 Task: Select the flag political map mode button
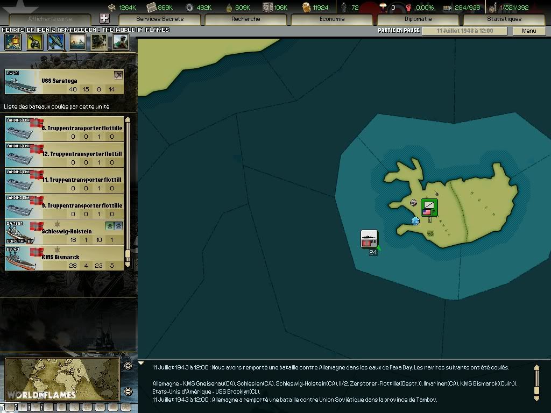(x=23, y=408)
